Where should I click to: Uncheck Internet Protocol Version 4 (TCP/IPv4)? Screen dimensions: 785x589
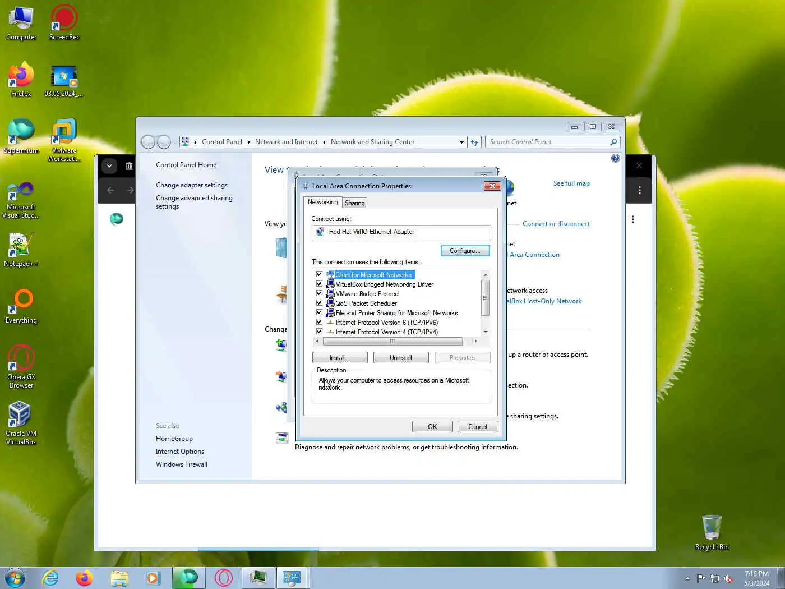[x=319, y=332]
